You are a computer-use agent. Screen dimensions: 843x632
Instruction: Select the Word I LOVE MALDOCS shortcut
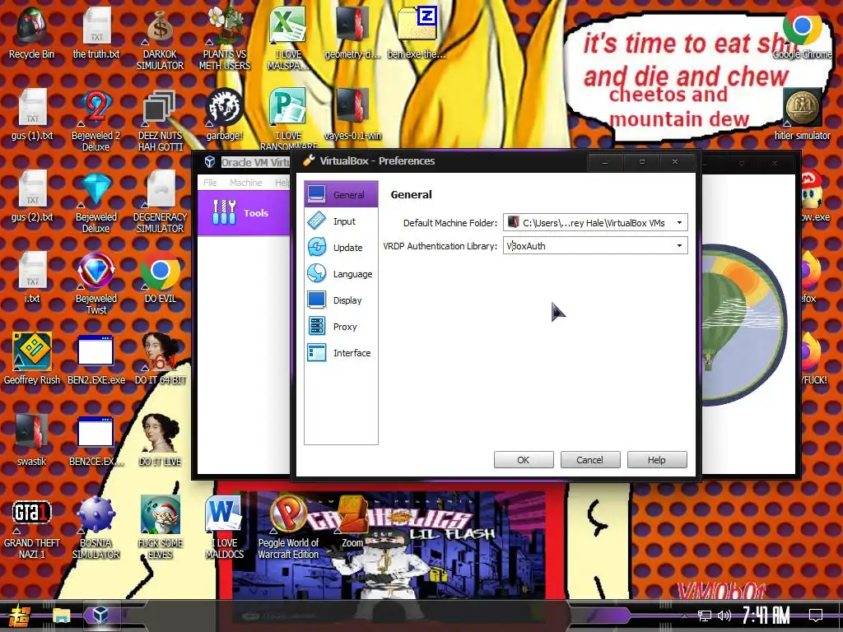(x=224, y=527)
